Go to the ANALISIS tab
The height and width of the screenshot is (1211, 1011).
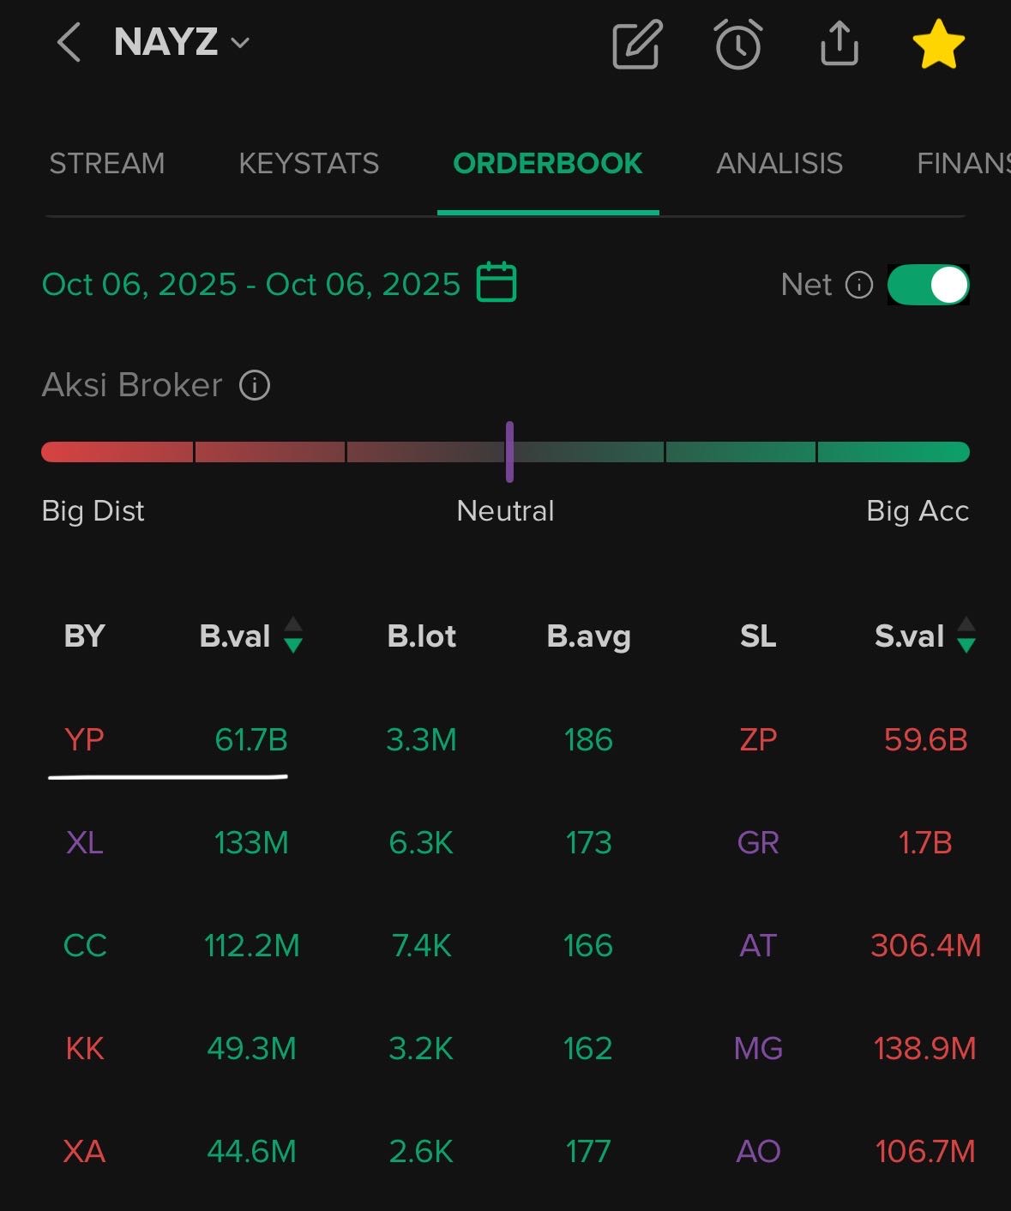click(779, 163)
